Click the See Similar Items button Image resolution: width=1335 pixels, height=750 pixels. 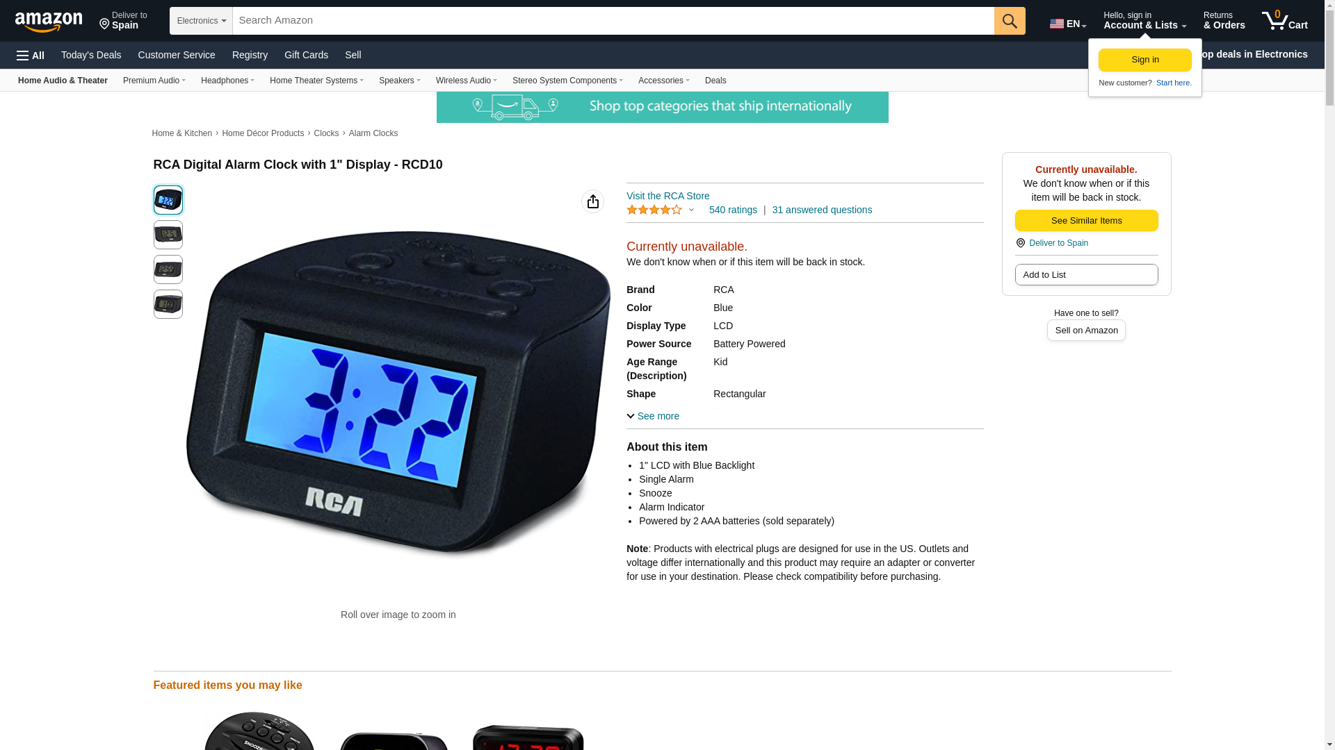[1087, 221]
